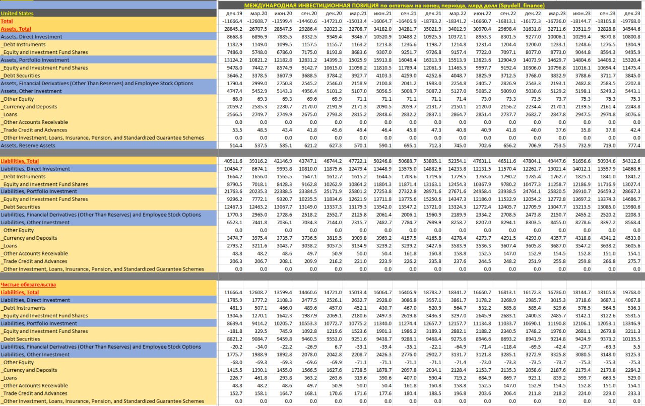Click the июн.21 column header

(x=382, y=13)
